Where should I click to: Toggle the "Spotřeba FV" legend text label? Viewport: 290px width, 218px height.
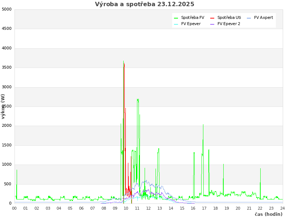(192, 17)
